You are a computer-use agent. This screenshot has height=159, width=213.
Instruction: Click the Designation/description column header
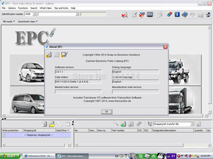[173, 130]
